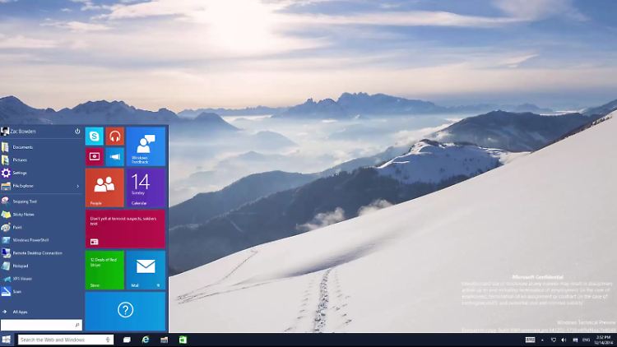
Task: Open the People tile
Action: [x=104, y=187]
